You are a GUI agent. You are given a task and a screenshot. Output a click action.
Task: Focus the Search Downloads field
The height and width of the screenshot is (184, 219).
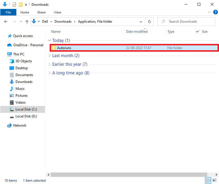tap(186, 22)
